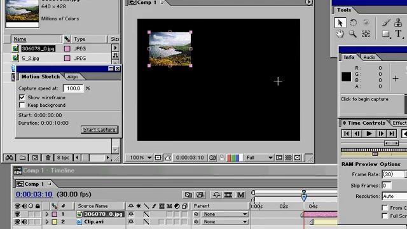
Task: Expand layer 2 Clip.avi properties
Action: click(x=47, y=222)
